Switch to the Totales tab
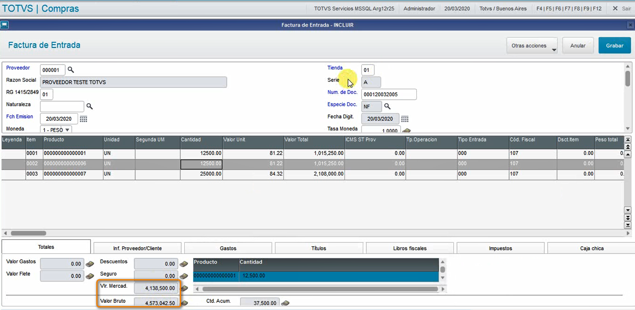Image resolution: width=635 pixels, height=310 pixels. (x=46, y=247)
